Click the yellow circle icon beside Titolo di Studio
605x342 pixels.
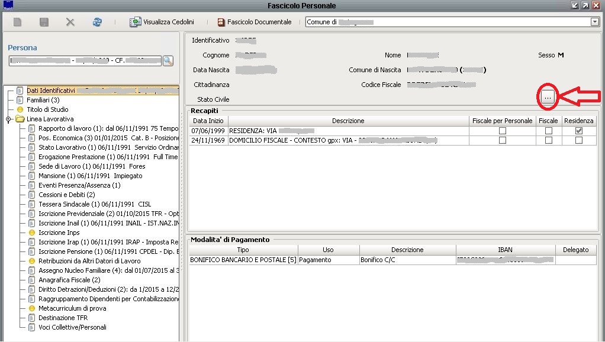(x=20, y=109)
